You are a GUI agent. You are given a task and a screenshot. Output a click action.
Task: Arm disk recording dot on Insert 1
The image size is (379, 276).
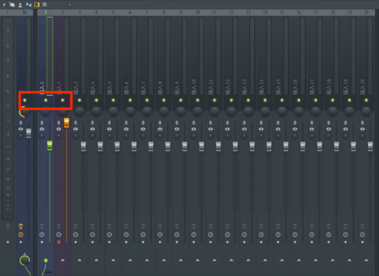[42, 242]
